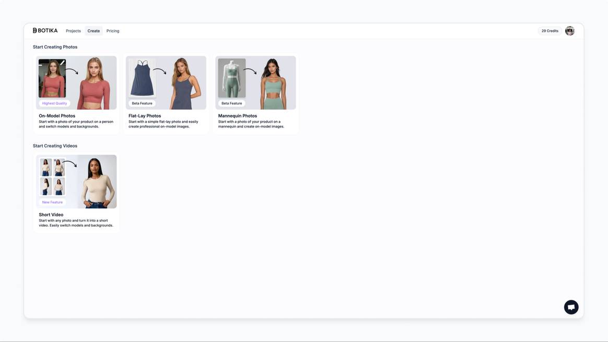Click the Beta Feature badge on Flat-Lay card
This screenshot has width=608, height=342.
tap(142, 103)
